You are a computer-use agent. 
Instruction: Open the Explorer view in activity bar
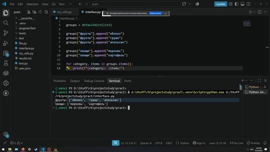coord(5,13)
